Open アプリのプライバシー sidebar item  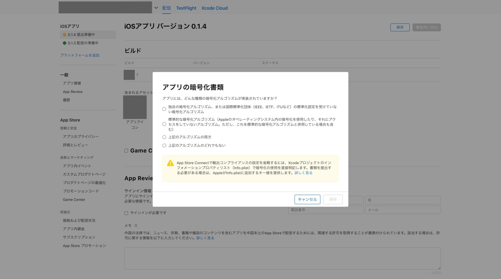tap(81, 136)
